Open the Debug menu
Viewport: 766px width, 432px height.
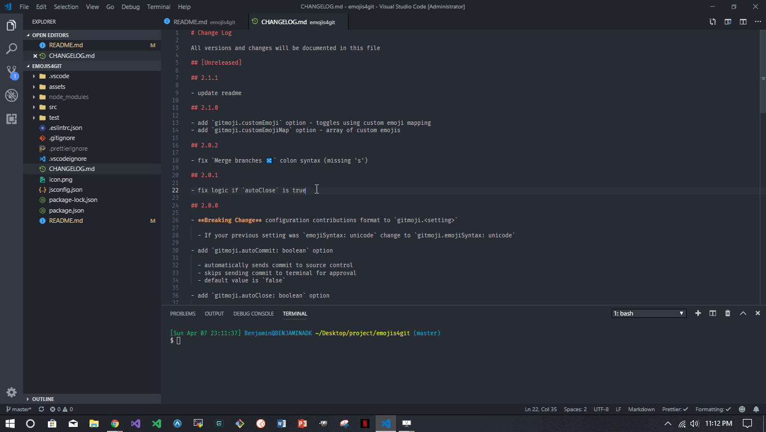[131, 7]
